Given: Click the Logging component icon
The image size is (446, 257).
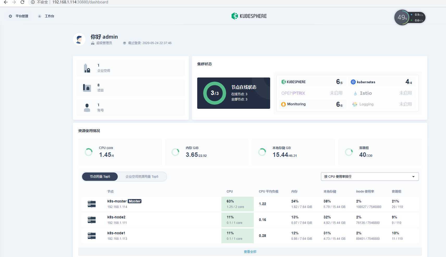Looking at the screenshot, I should [355, 104].
